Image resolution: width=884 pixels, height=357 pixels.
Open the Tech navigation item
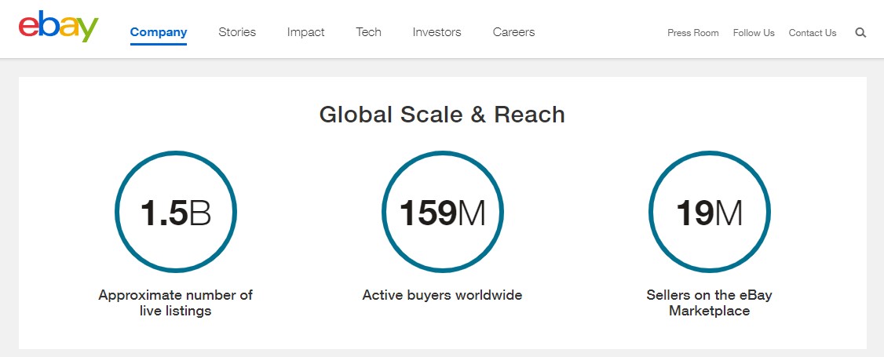[369, 32]
